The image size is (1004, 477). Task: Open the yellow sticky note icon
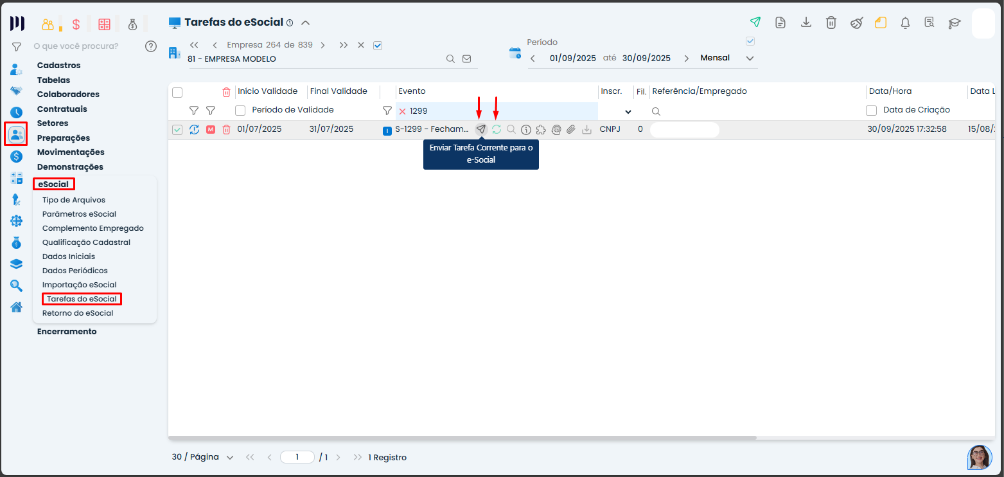click(881, 22)
